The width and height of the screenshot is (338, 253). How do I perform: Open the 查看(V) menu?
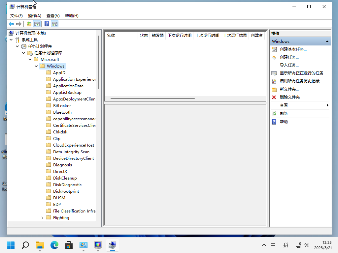point(53,16)
